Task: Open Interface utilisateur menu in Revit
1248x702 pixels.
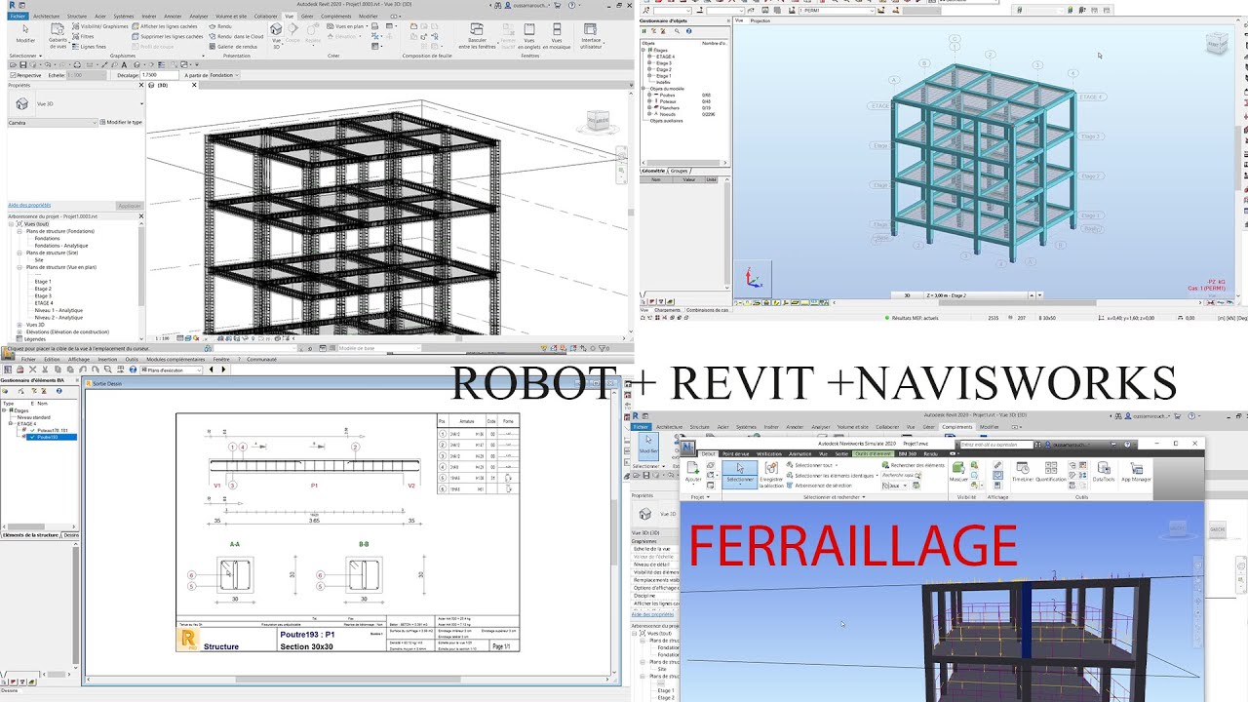Action: pyautogui.click(x=591, y=36)
